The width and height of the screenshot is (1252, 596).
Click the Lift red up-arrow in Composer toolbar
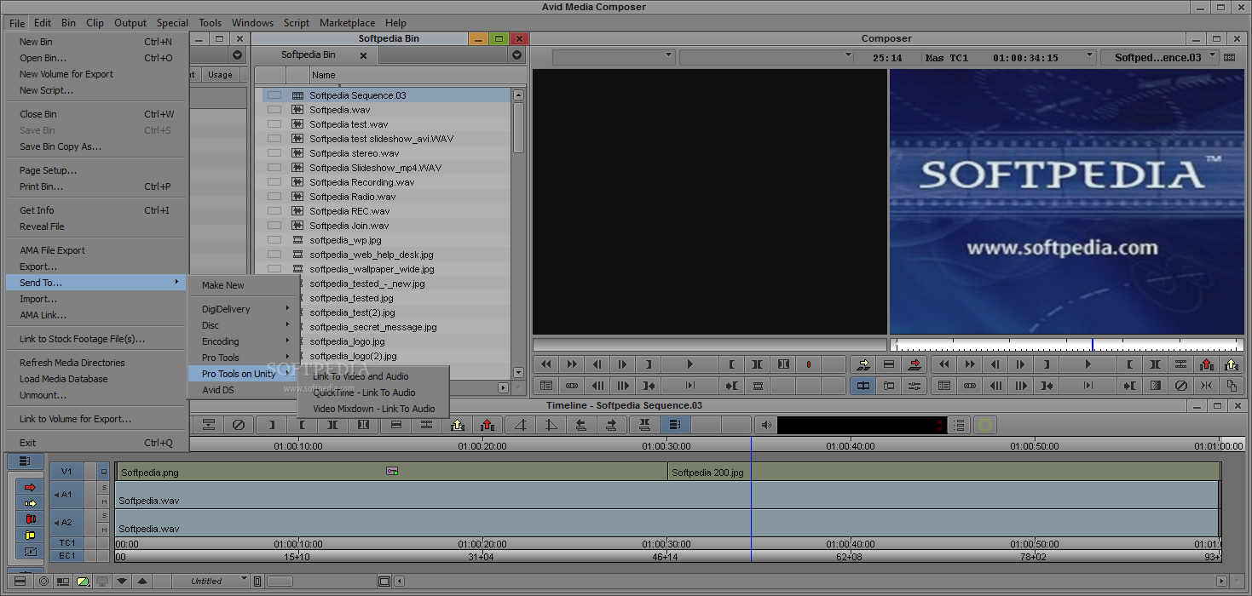tap(1206, 364)
